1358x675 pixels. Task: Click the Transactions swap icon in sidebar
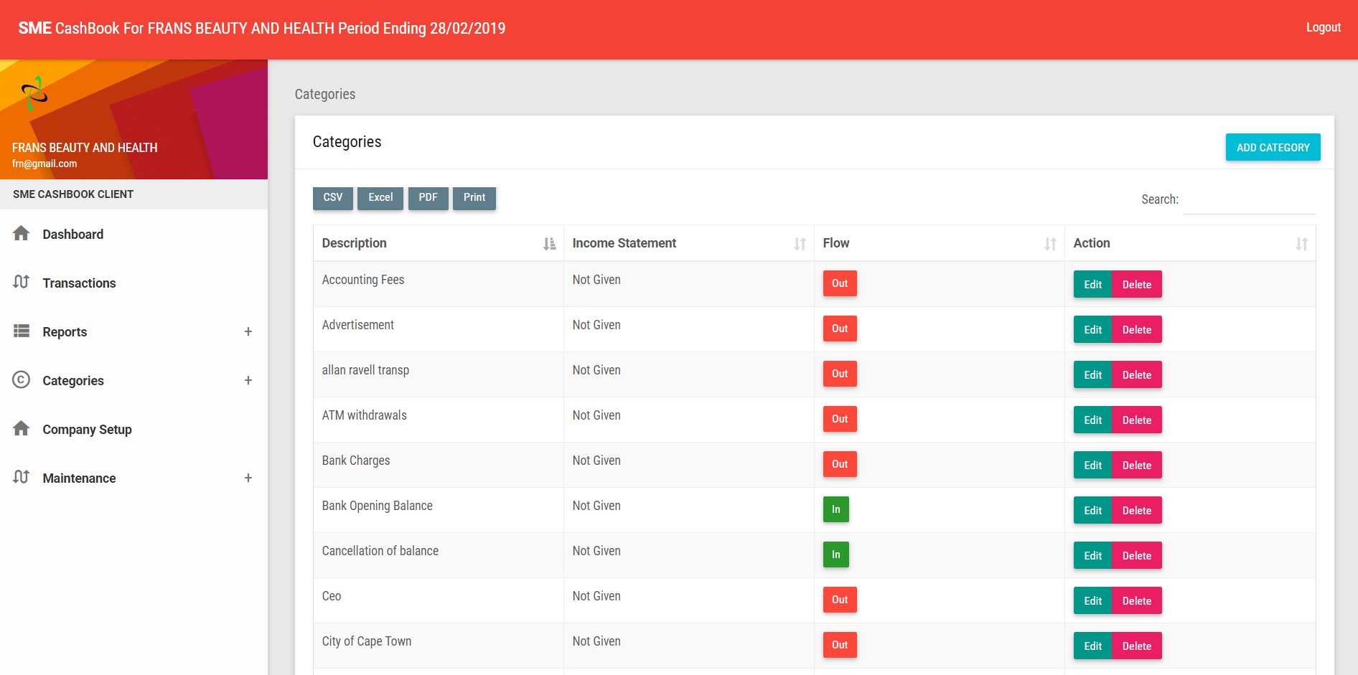click(22, 282)
